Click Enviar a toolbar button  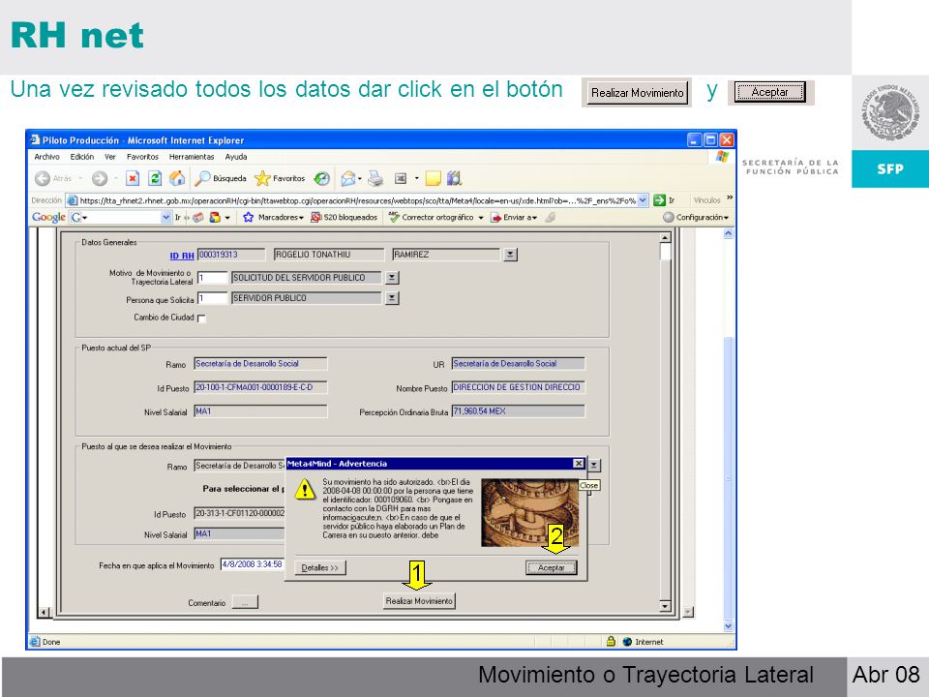(x=514, y=218)
